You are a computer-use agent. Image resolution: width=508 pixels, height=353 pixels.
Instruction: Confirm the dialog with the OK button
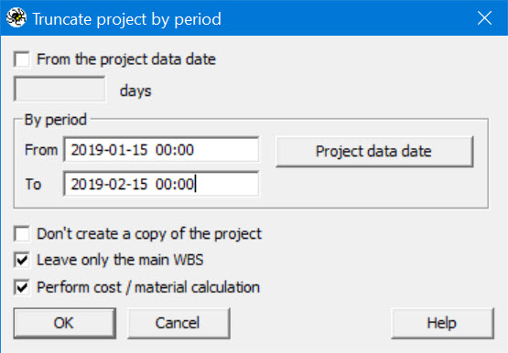click(64, 323)
